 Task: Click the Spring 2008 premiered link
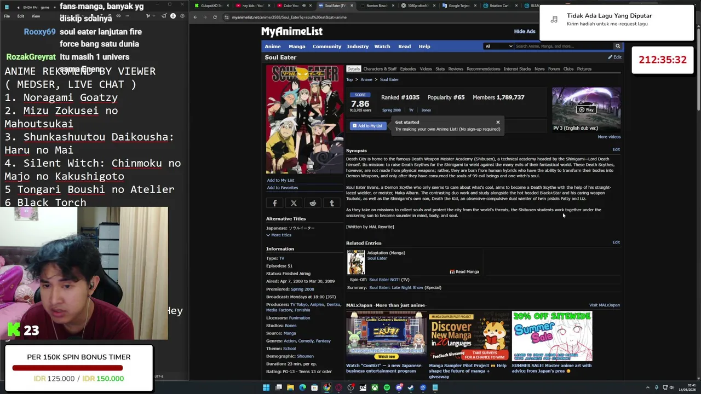coord(302,289)
